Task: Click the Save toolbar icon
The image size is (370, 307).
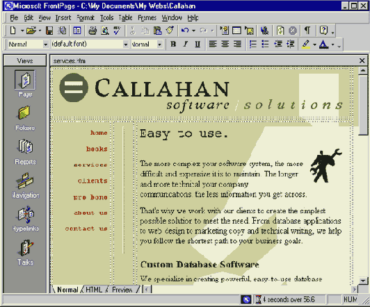Action: point(49,31)
